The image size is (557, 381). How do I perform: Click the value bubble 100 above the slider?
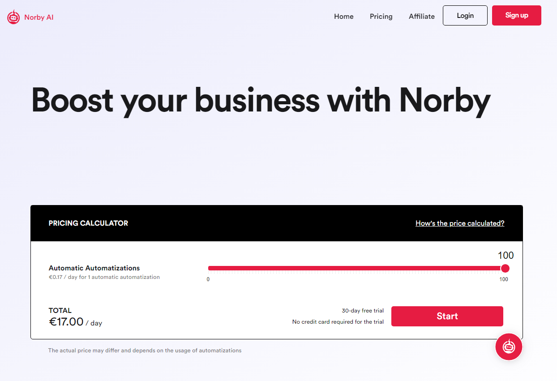[506, 256]
